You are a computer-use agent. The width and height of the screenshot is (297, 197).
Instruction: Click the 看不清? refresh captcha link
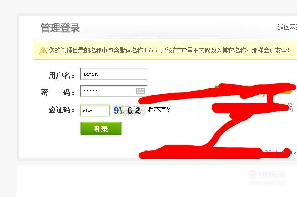click(x=159, y=109)
